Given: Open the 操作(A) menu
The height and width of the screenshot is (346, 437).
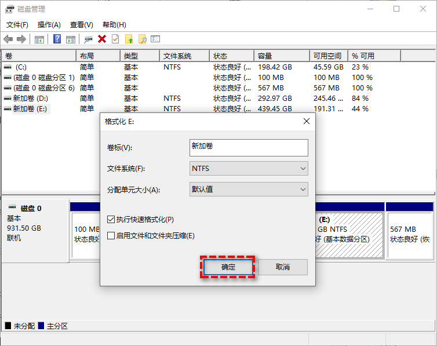Looking at the screenshot, I should 49,25.
